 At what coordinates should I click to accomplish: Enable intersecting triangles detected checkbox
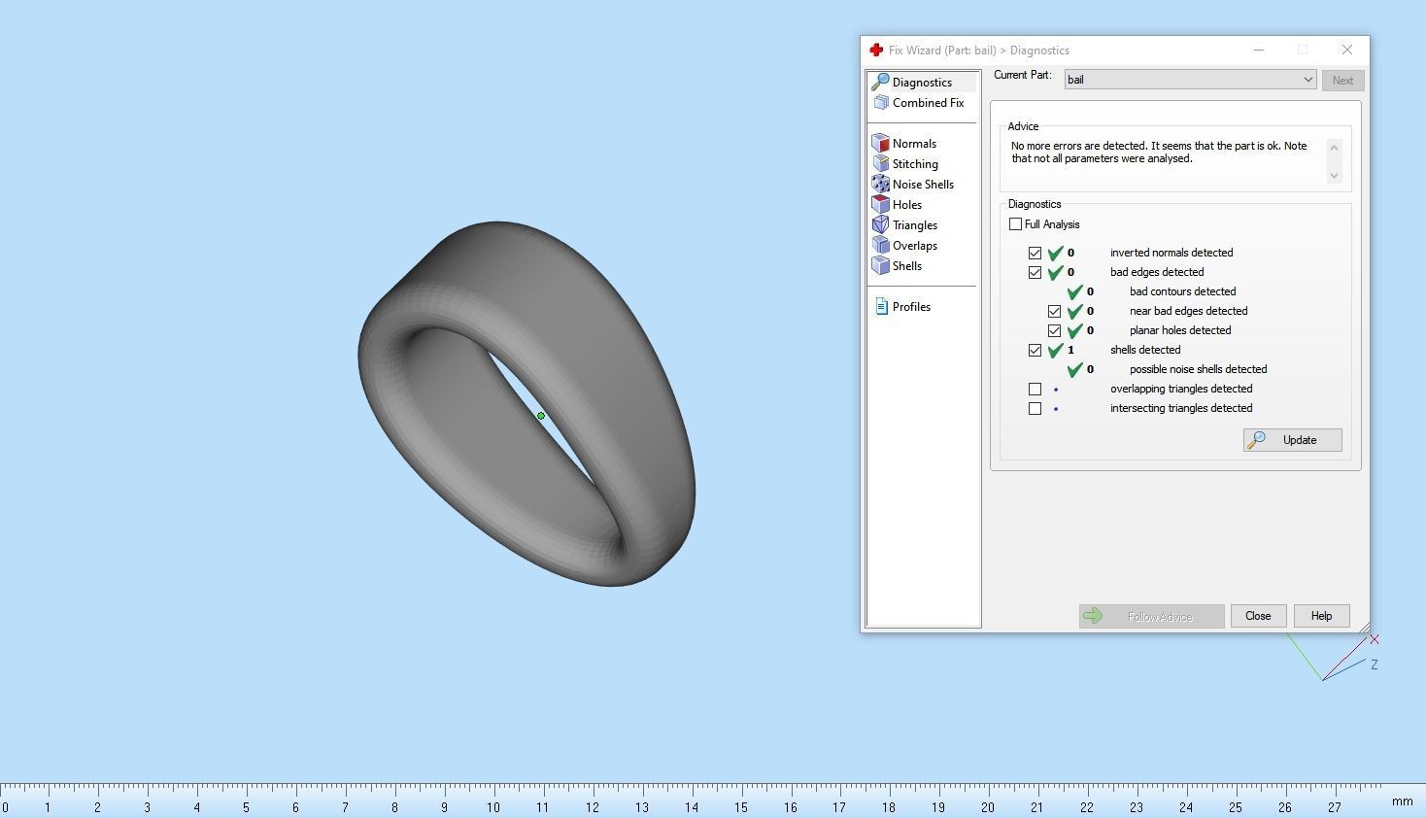pyautogui.click(x=1036, y=408)
